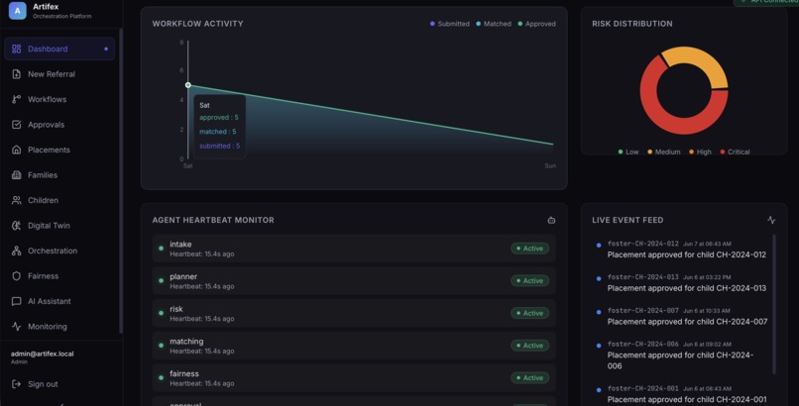Click the Workflows branch icon
Image resolution: width=799 pixels, height=406 pixels.
point(16,99)
